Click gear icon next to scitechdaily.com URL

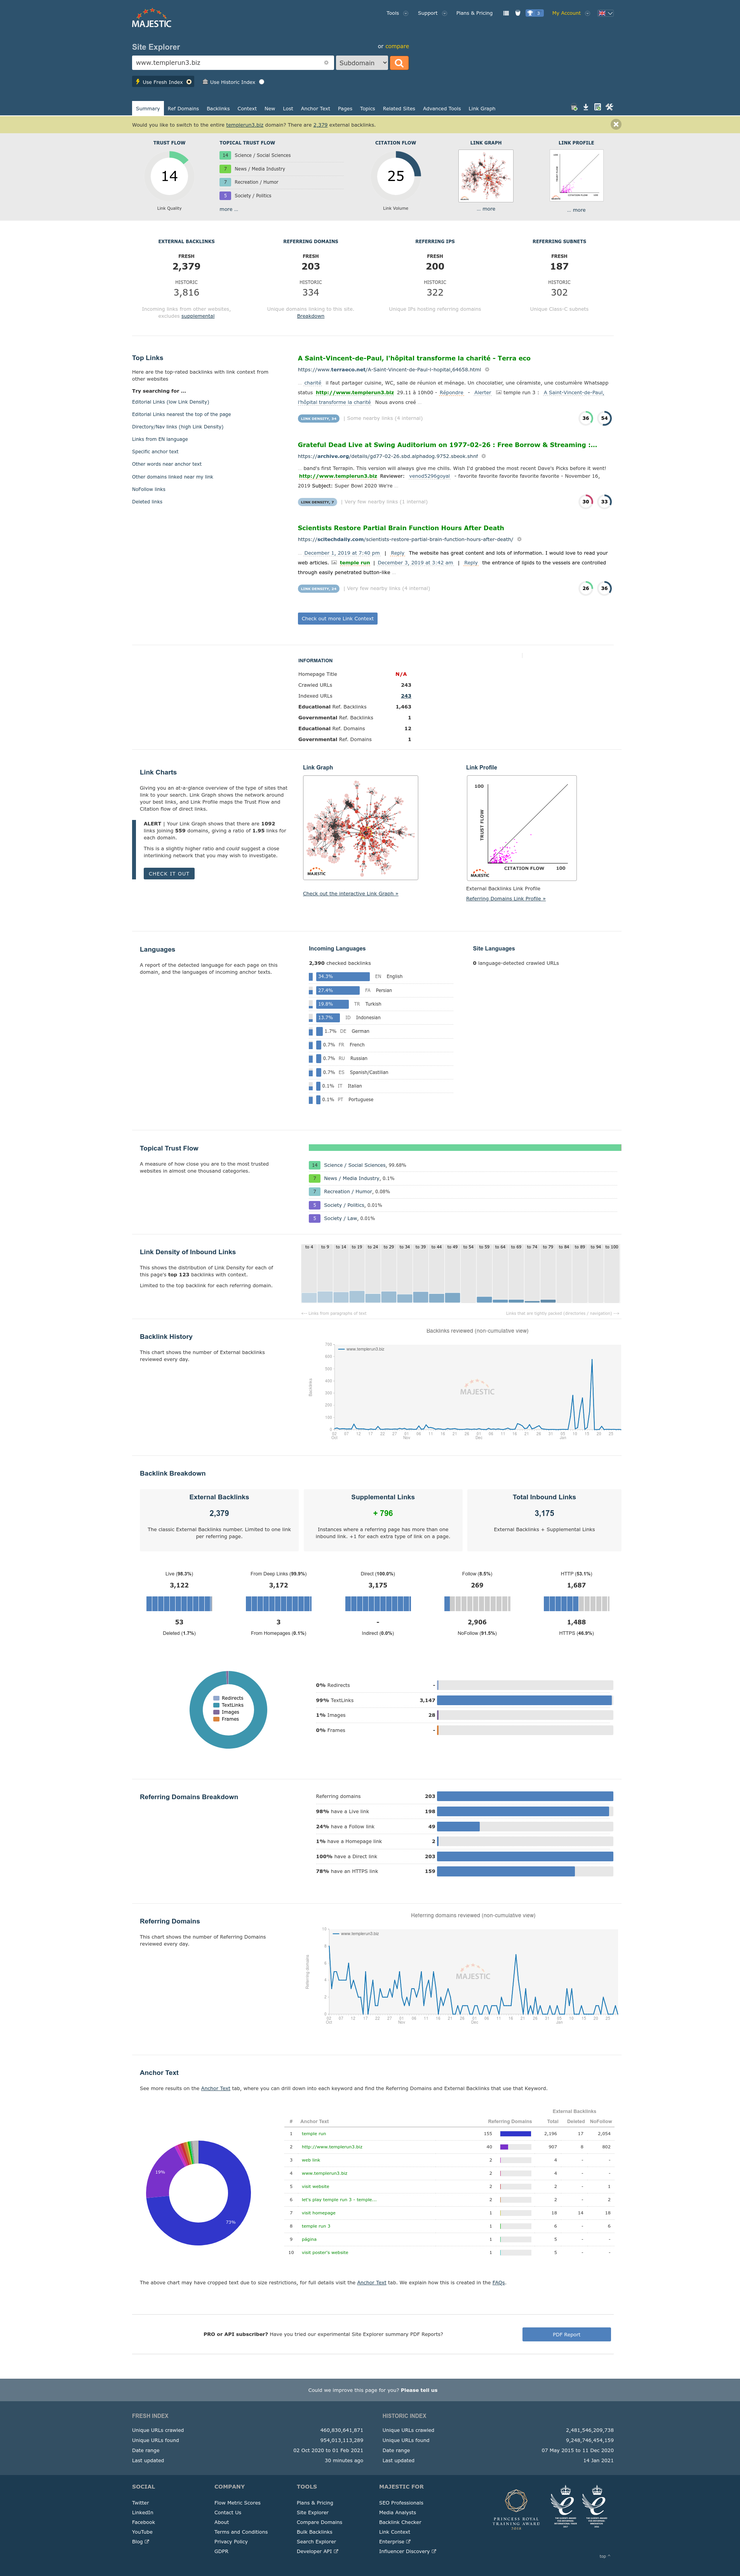(519, 539)
